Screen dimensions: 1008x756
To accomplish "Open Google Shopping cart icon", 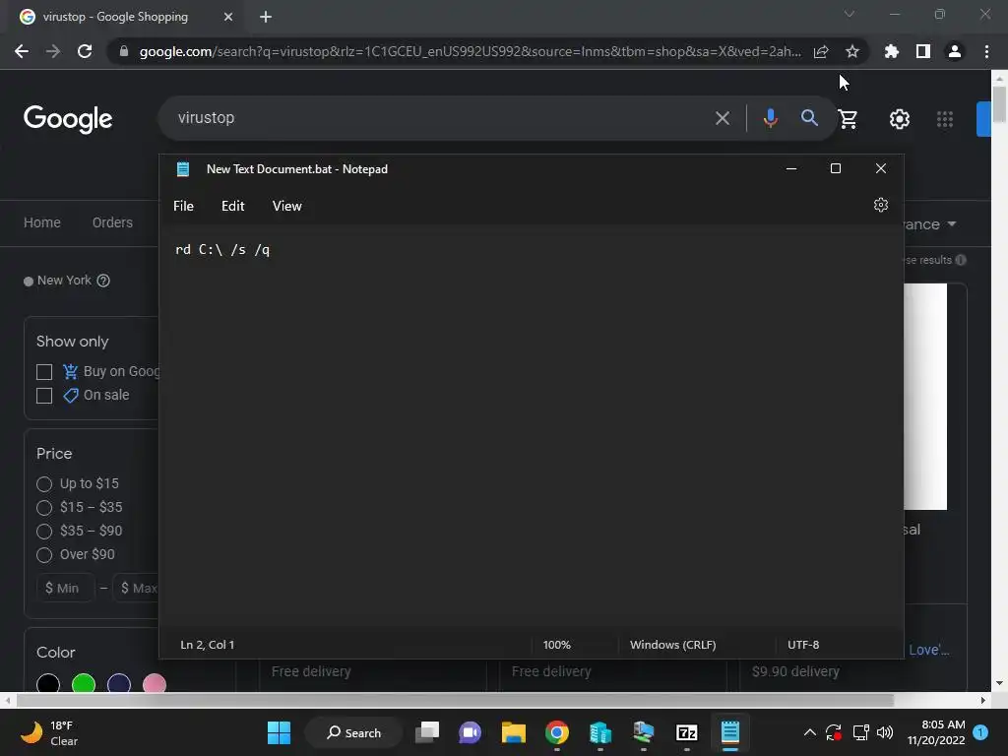I will tap(848, 118).
